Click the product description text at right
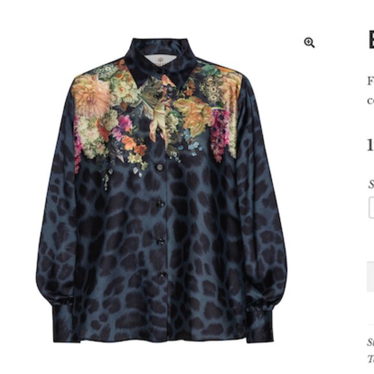 (x=371, y=91)
